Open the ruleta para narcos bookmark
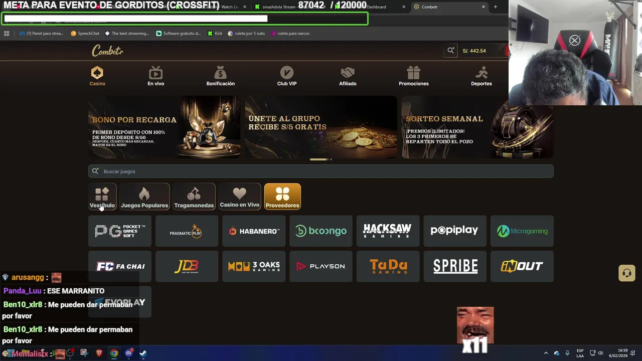 tap(290, 34)
